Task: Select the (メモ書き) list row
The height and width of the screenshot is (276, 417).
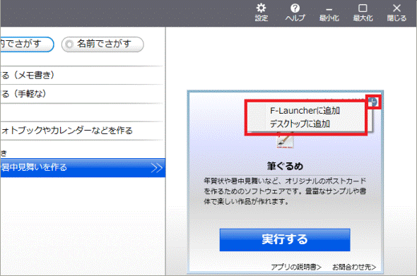Action: click(x=82, y=76)
